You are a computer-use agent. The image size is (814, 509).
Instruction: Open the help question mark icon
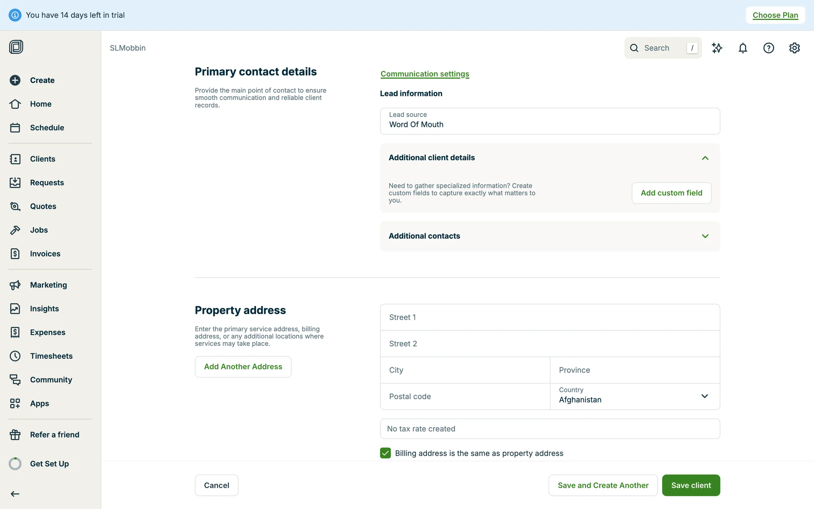(769, 48)
